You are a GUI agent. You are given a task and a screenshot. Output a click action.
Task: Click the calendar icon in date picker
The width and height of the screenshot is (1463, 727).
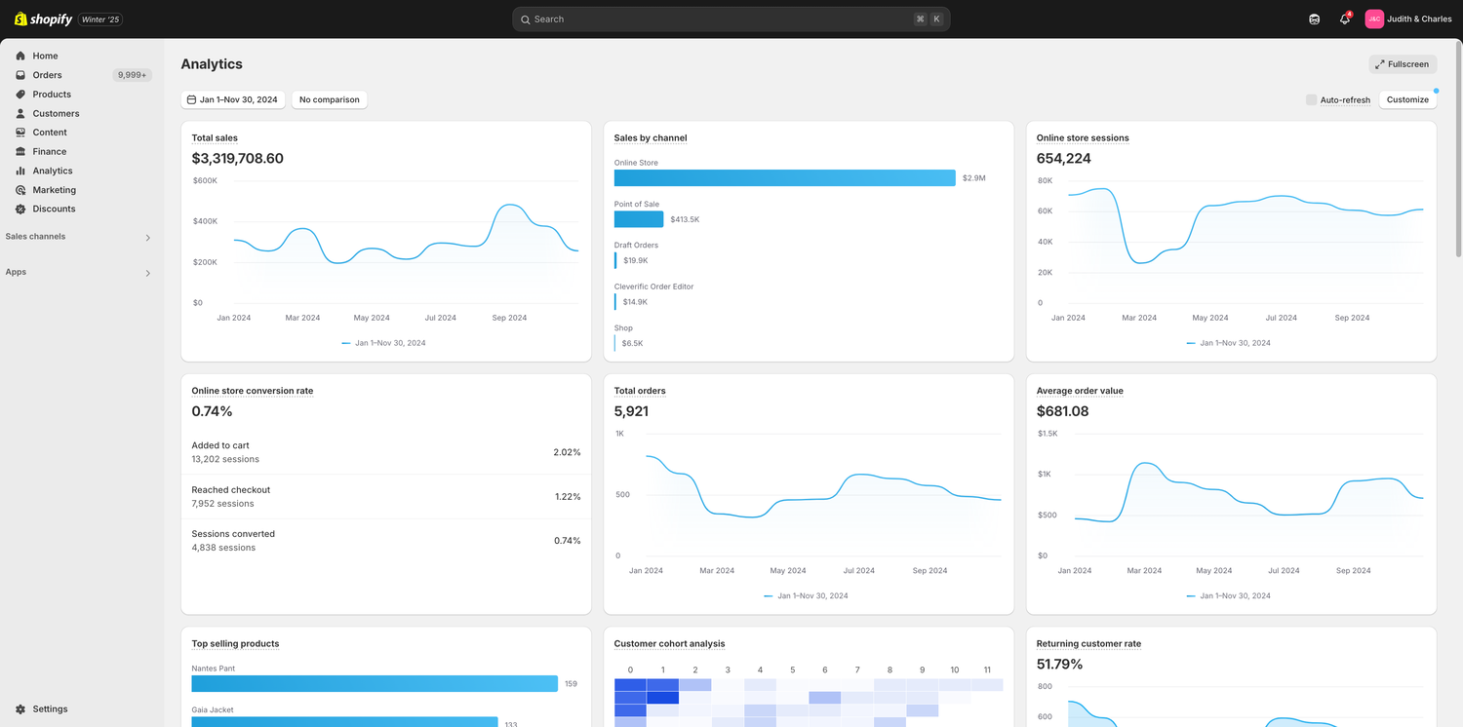(x=192, y=99)
